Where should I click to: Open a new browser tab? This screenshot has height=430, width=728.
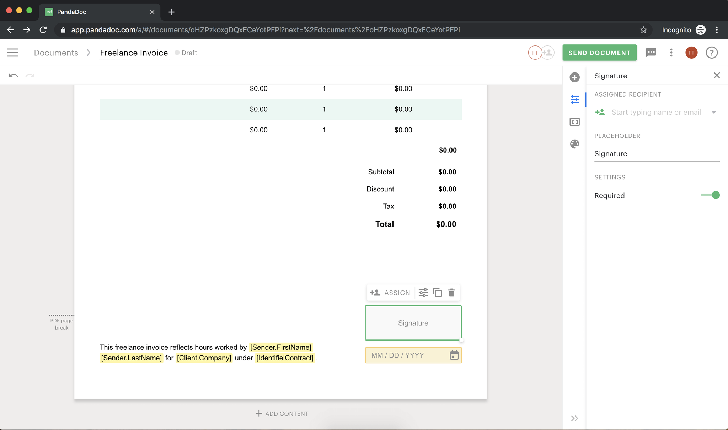click(171, 12)
